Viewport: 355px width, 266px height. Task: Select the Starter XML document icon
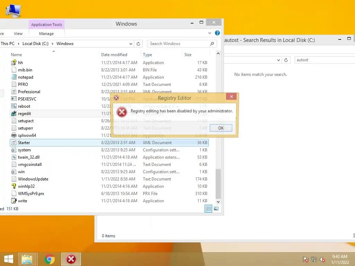tap(14, 142)
